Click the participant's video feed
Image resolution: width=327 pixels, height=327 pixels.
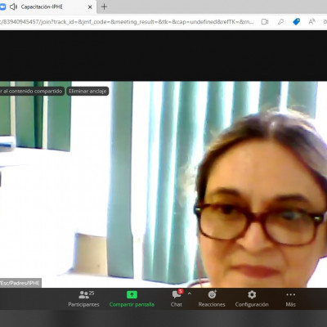163,184
